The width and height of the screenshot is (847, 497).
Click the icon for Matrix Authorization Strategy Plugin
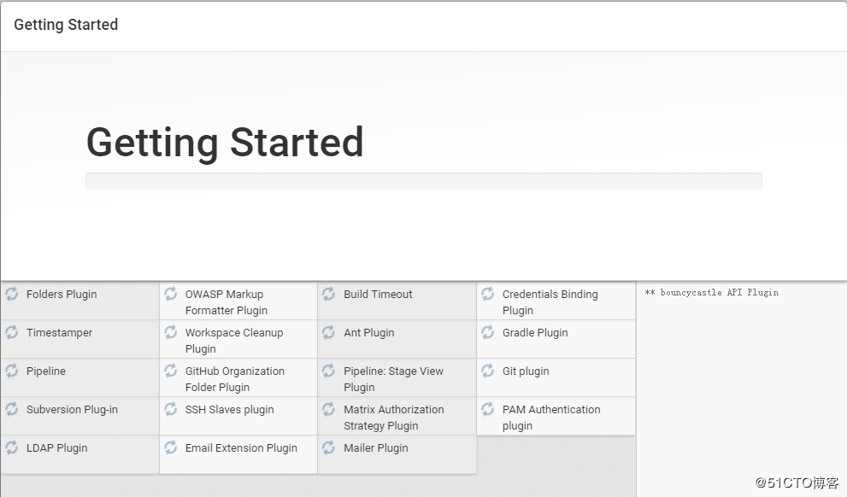[x=328, y=409]
